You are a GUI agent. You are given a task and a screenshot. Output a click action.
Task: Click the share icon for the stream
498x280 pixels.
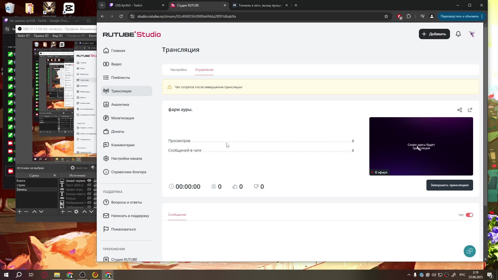coord(459,110)
